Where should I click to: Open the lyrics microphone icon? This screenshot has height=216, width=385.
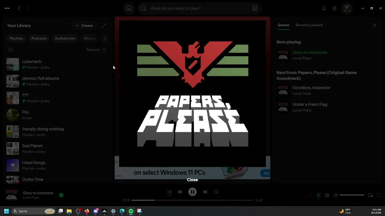(310, 195)
